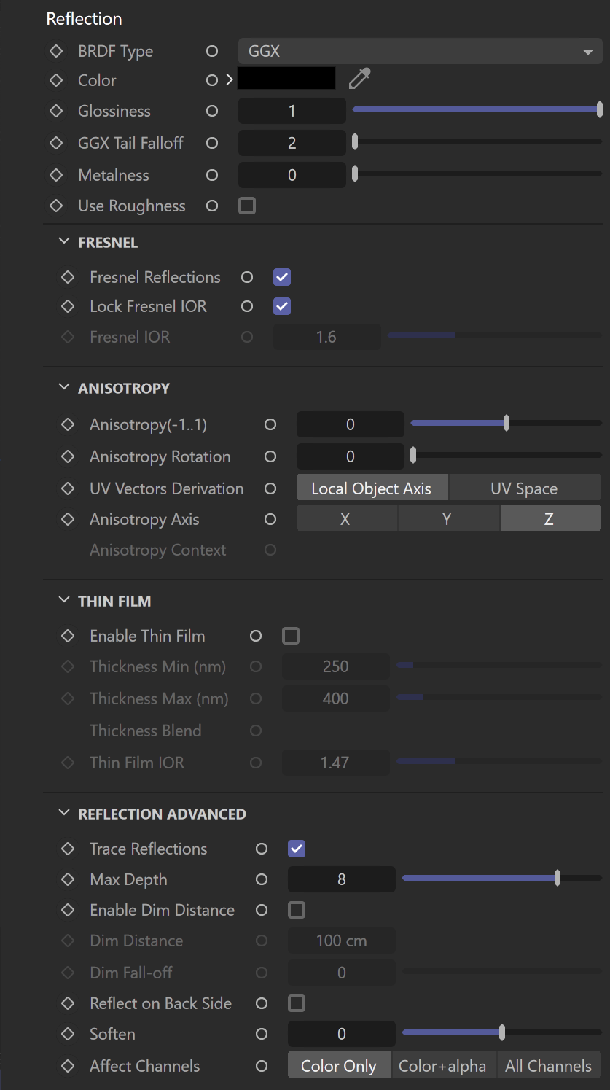Screen dimensions: 610x1090
Task: Select UV Space for UV Vectors Derivation
Action: 525,488
